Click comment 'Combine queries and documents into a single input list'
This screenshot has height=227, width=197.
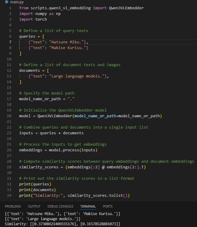[84, 127]
